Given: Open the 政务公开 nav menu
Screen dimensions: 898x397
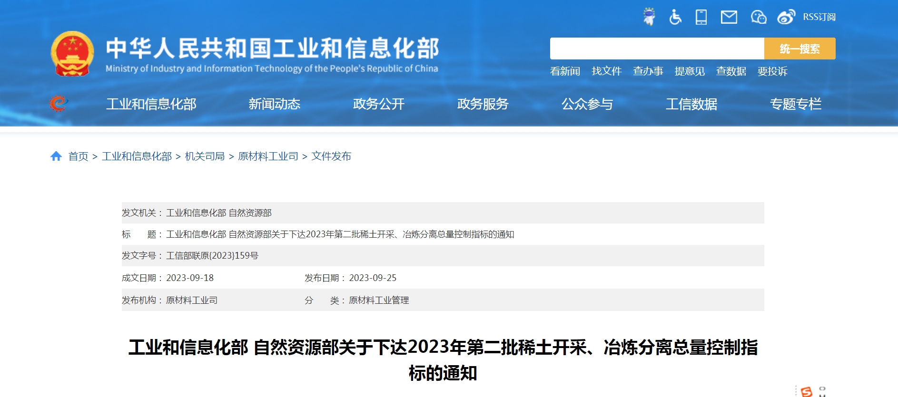Looking at the screenshot, I should click(379, 104).
